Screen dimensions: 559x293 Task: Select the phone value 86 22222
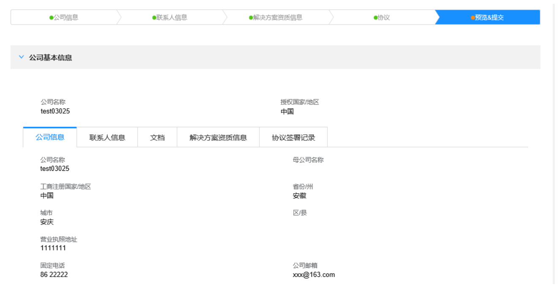[x=54, y=274]
